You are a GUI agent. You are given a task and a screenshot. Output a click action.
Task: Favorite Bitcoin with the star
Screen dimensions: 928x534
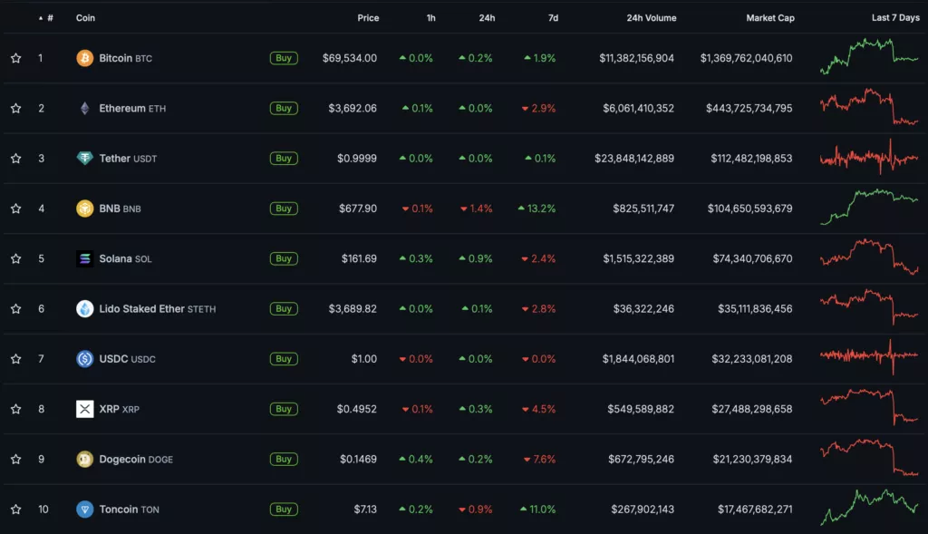point(16,58)
